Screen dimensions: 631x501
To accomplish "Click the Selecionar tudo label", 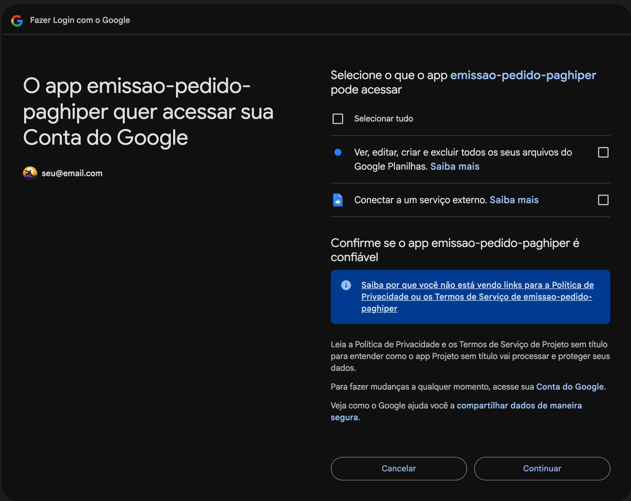I will [x=383, y=119].
